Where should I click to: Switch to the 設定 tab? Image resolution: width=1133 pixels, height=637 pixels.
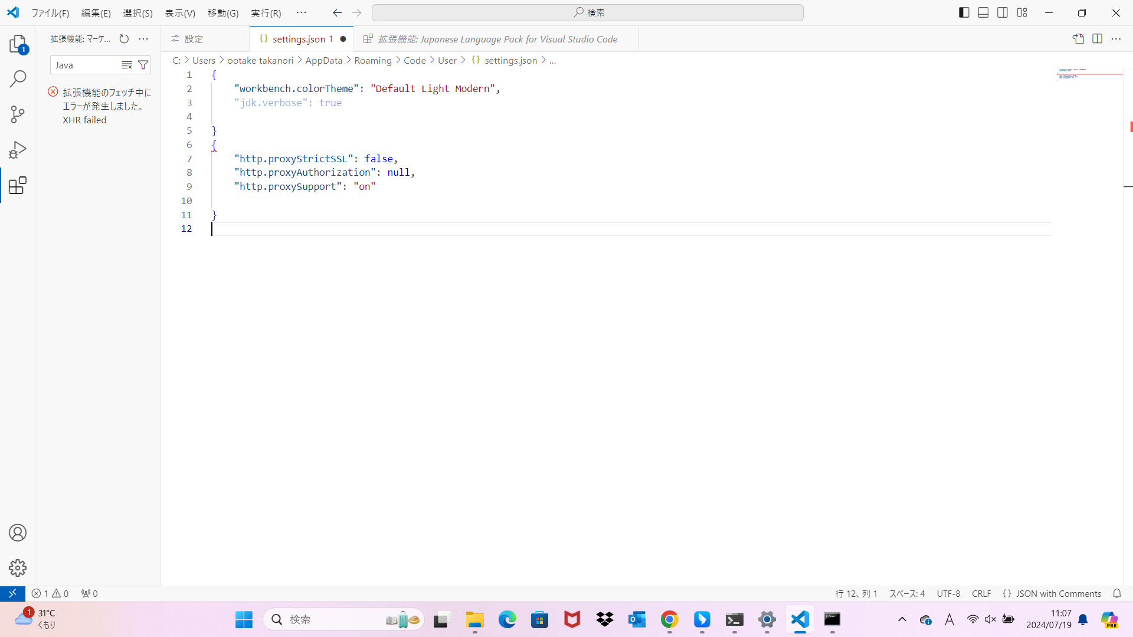[194, 39]
